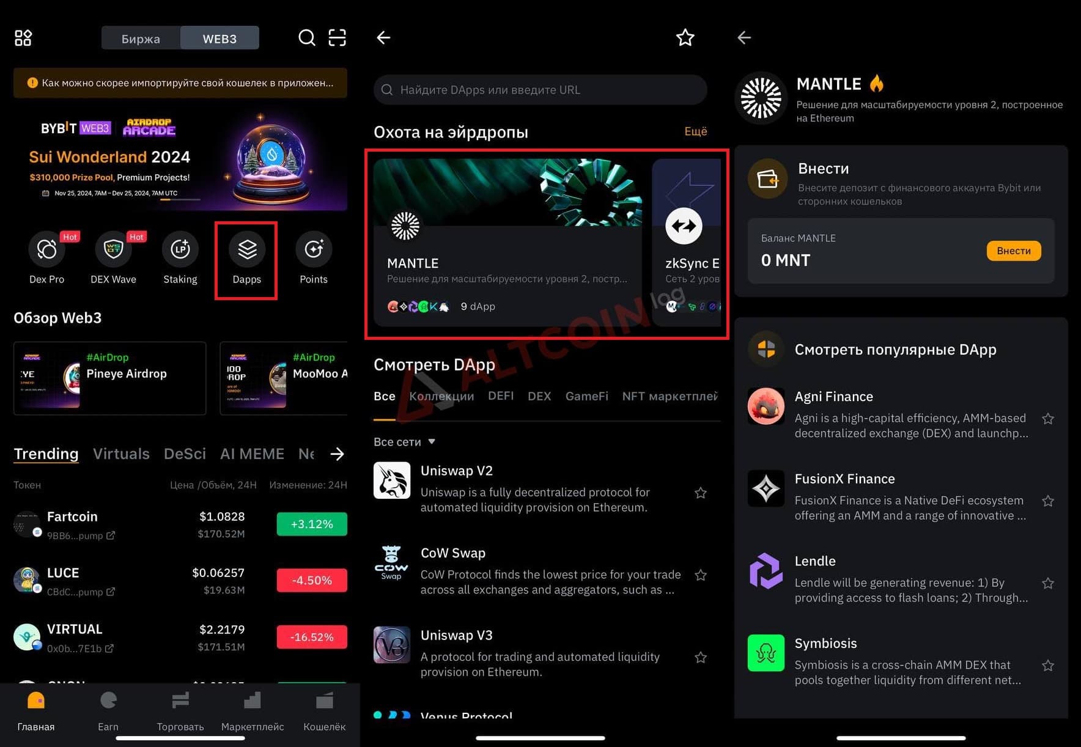The height and width of the screenshot is (747, 1081).
Task: Open VIRTUAL contract external link icon
Action: pyautogui.click(x=109, y=648)
